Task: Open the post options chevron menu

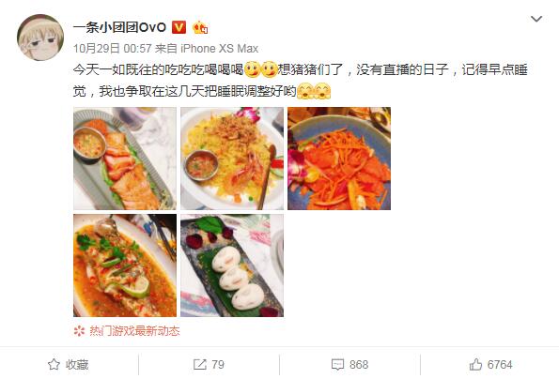Action: click(536, 19)
